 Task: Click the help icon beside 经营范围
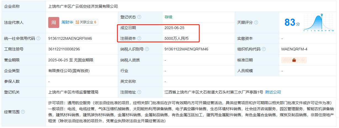pyautogui.click(x=23, y=112)
